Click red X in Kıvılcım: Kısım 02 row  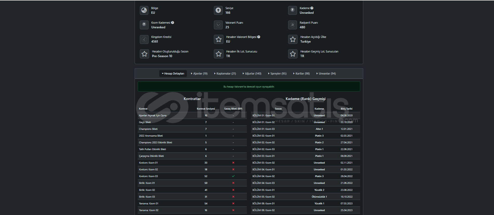[233, 170]
